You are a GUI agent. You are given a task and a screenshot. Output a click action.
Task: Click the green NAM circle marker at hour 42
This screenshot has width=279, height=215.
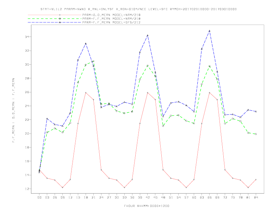(x=148, y=66)
